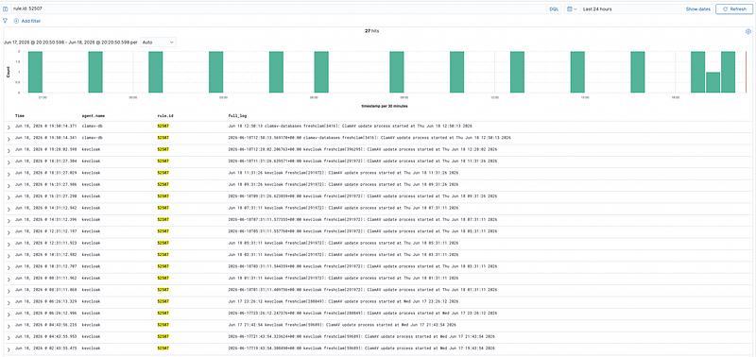Click the log starting 'Jun 18 09:31:26 keycloak'
The image size is (756, 357).
(343, 184)
